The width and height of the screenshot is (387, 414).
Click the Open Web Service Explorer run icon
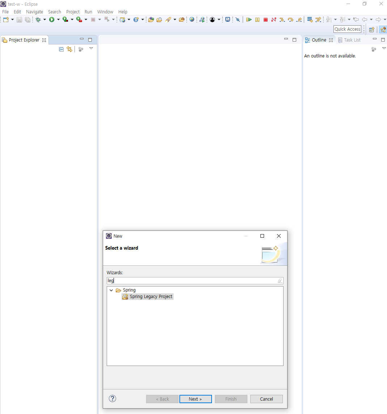[x=202, y=20]
